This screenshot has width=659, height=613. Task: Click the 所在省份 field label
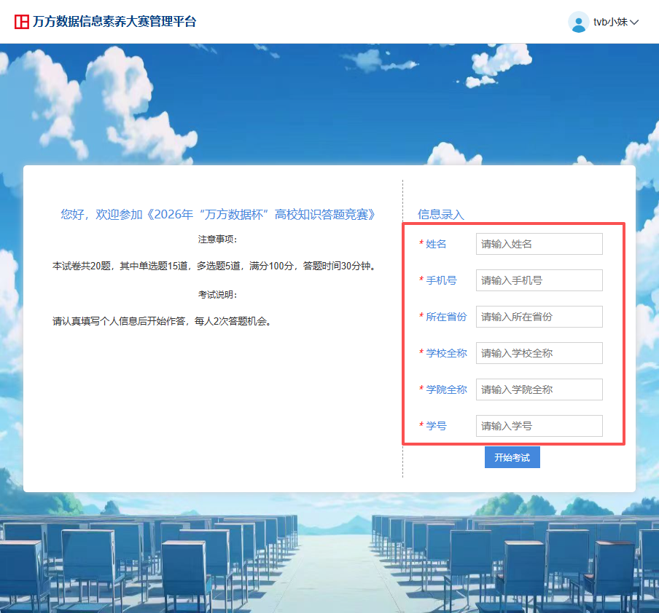[x=446, y=317]
